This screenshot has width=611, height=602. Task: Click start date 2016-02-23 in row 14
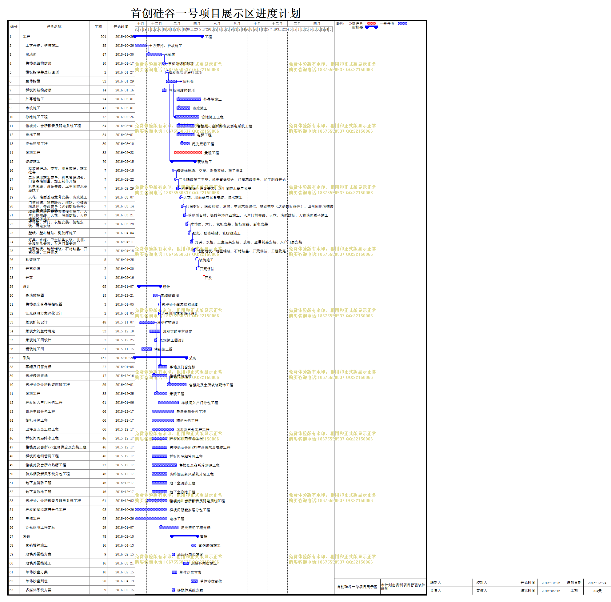tap(125, 153)
